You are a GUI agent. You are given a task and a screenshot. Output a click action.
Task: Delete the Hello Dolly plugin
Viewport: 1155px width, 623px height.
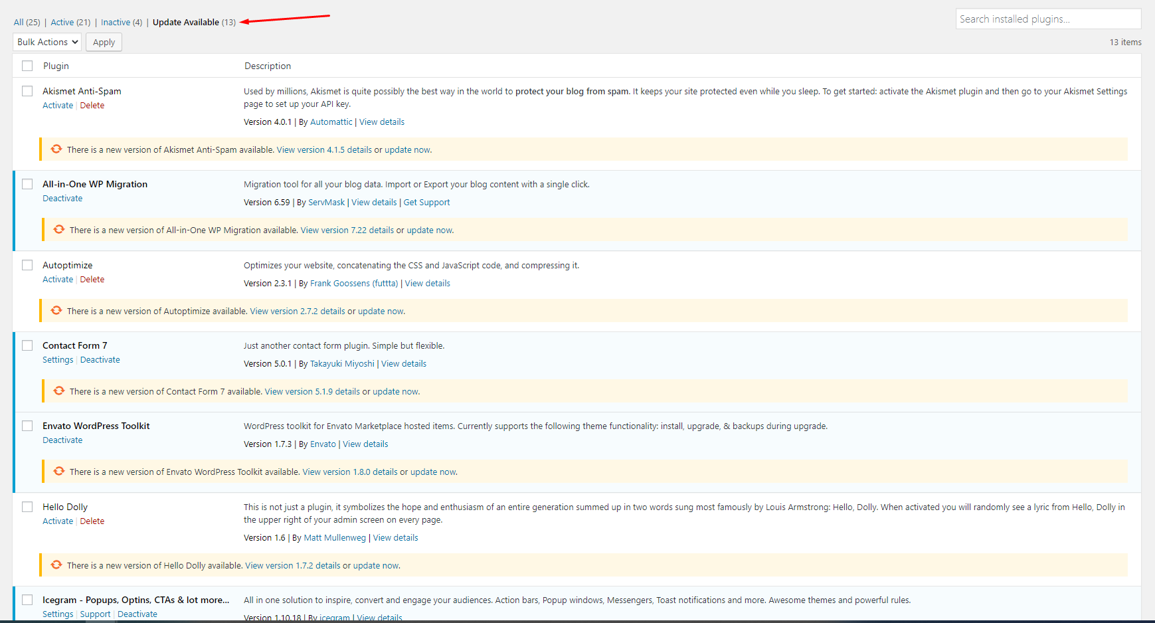pyautogui.click(x=92, y=521)
